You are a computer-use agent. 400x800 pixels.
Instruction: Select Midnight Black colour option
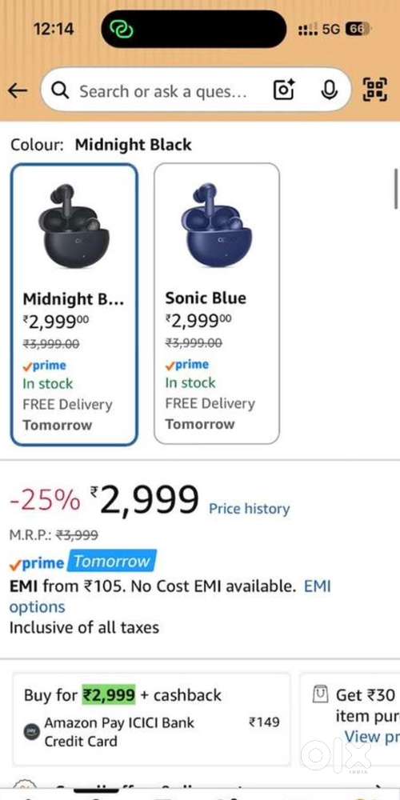[x=74, y=305]
